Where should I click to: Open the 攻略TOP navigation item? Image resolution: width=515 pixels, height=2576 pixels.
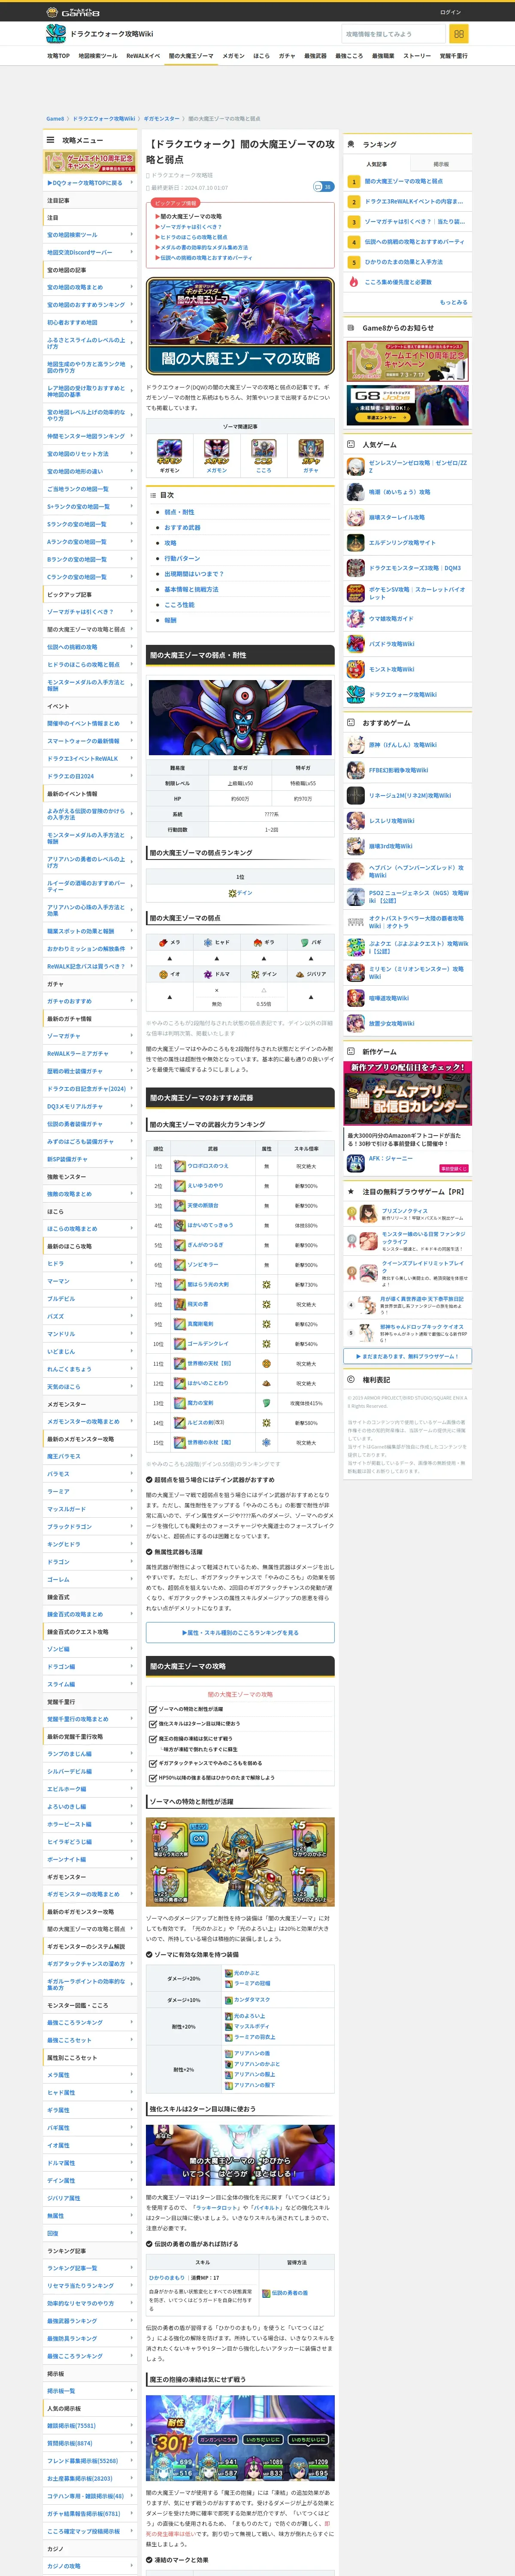pos(59,56)
